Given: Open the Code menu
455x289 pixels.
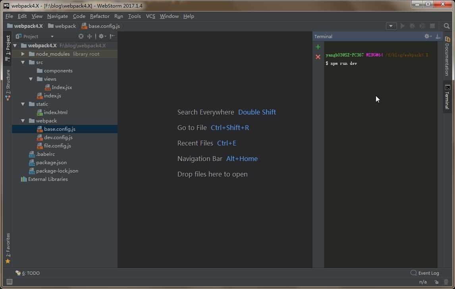Looking at the screenshot, I should [79, 16].
